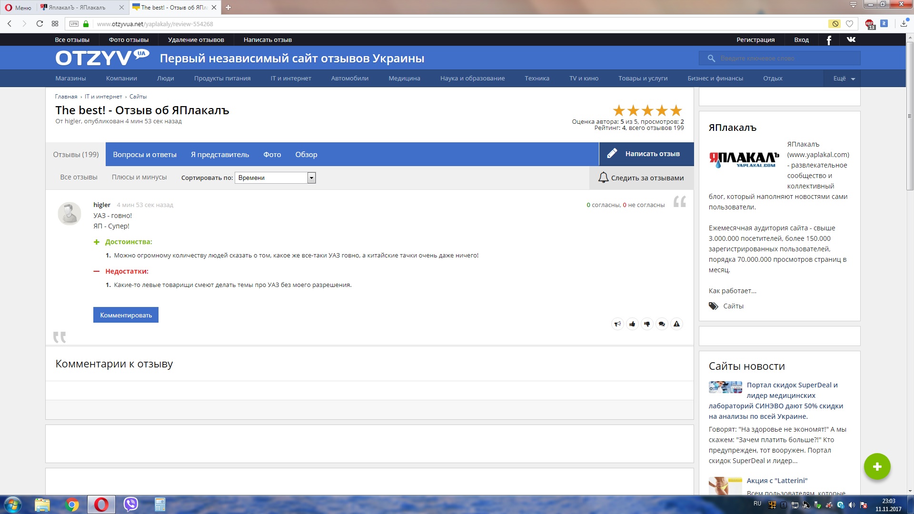Go to Главная breadcrumb link

pos(66,97)
